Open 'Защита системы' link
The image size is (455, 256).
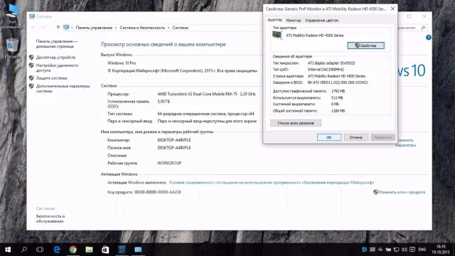[52, 78]
